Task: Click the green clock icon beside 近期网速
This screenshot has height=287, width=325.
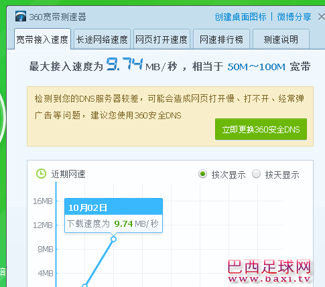Action: [x=41, y=174]
